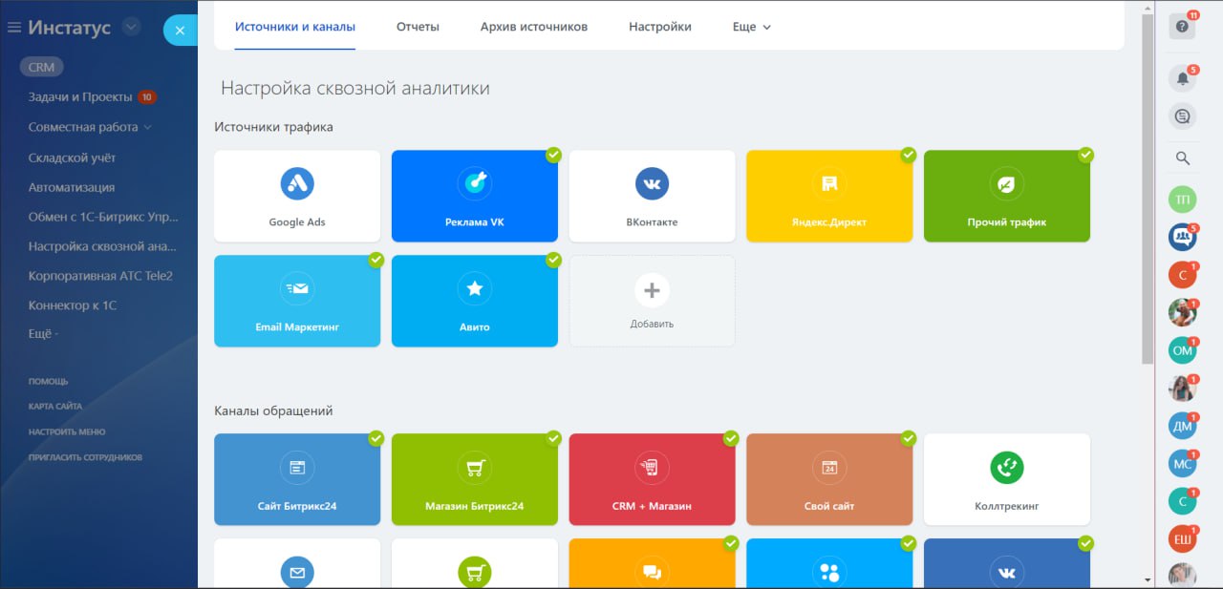This screenshot has width=1223, height=589.
Task: Open the Свой сайт channel card
Action: [x=829, y=479]
